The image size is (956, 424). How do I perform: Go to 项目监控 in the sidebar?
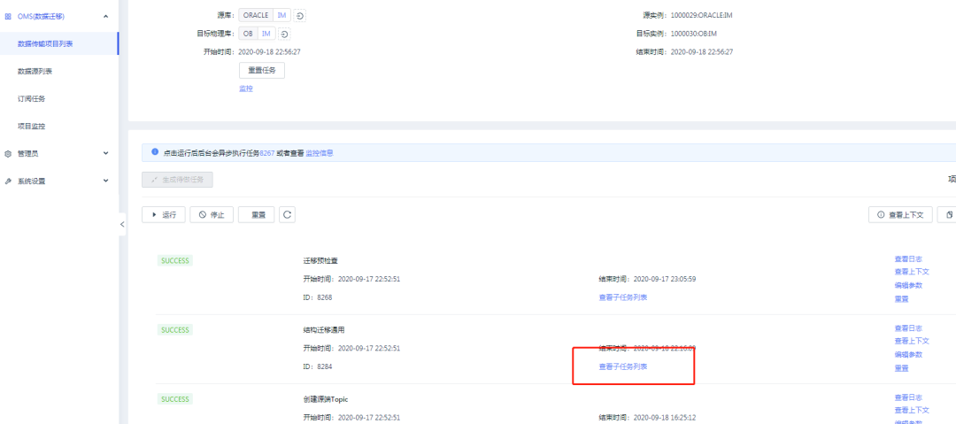[31, 126]
